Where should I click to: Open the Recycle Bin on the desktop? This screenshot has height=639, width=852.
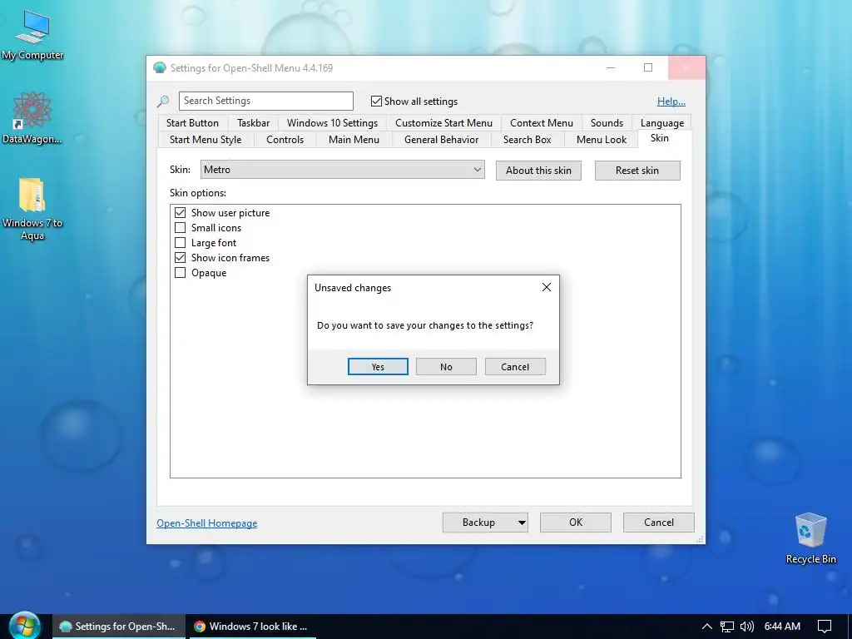810,538
